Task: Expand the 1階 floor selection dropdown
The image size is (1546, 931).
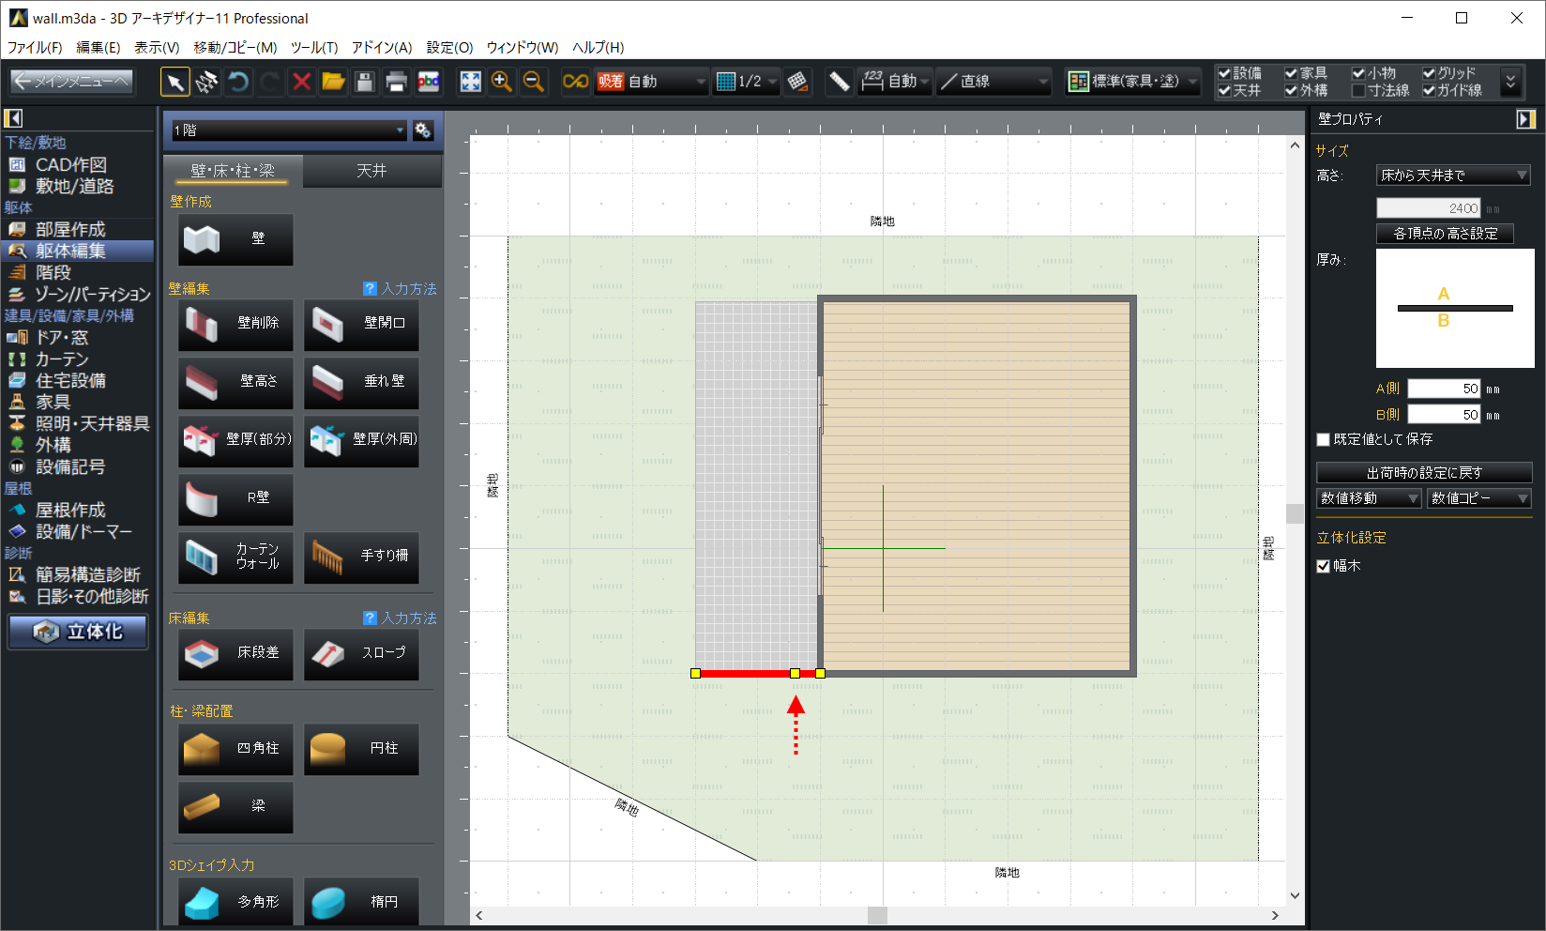Action: 288,130
